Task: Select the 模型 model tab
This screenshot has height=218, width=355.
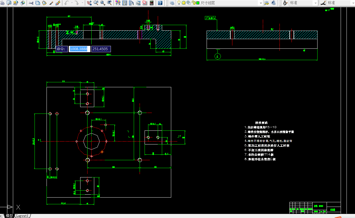Action: (9, 216)
